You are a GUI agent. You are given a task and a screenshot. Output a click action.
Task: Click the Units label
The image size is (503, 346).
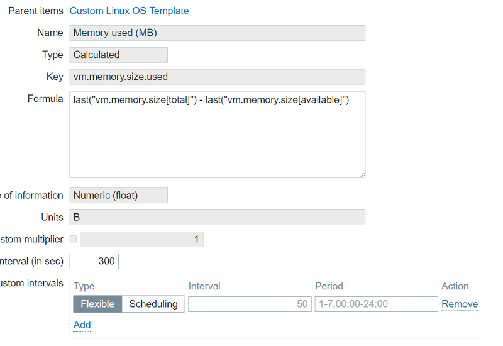[52, 217]
